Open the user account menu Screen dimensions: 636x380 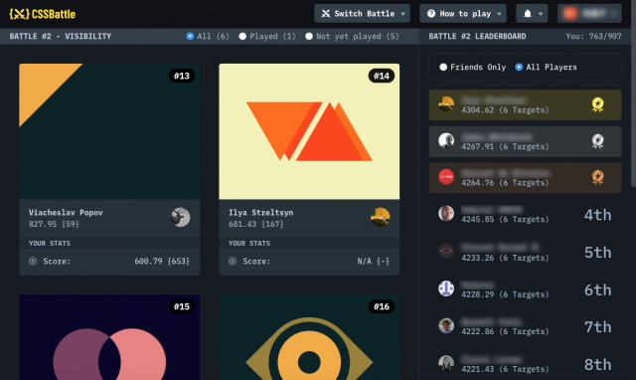(x=589, y=14)
